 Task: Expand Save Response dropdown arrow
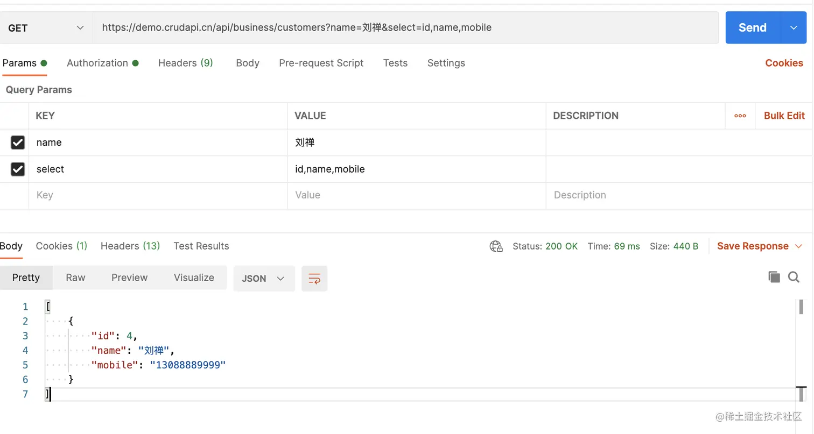pyautogui.click(x=799, y=246)
